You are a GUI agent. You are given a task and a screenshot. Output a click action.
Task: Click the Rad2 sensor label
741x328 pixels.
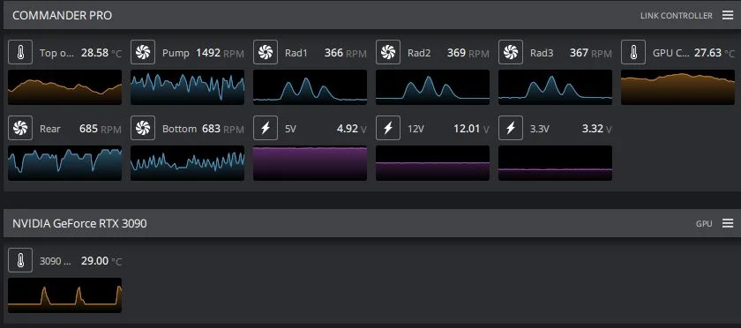[419, 53]
